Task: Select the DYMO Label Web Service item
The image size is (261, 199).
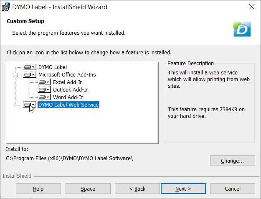Action: (68, 105)
